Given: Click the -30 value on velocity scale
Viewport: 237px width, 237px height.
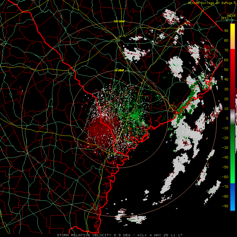Looking at the screenshot, I should coord(225,148).
